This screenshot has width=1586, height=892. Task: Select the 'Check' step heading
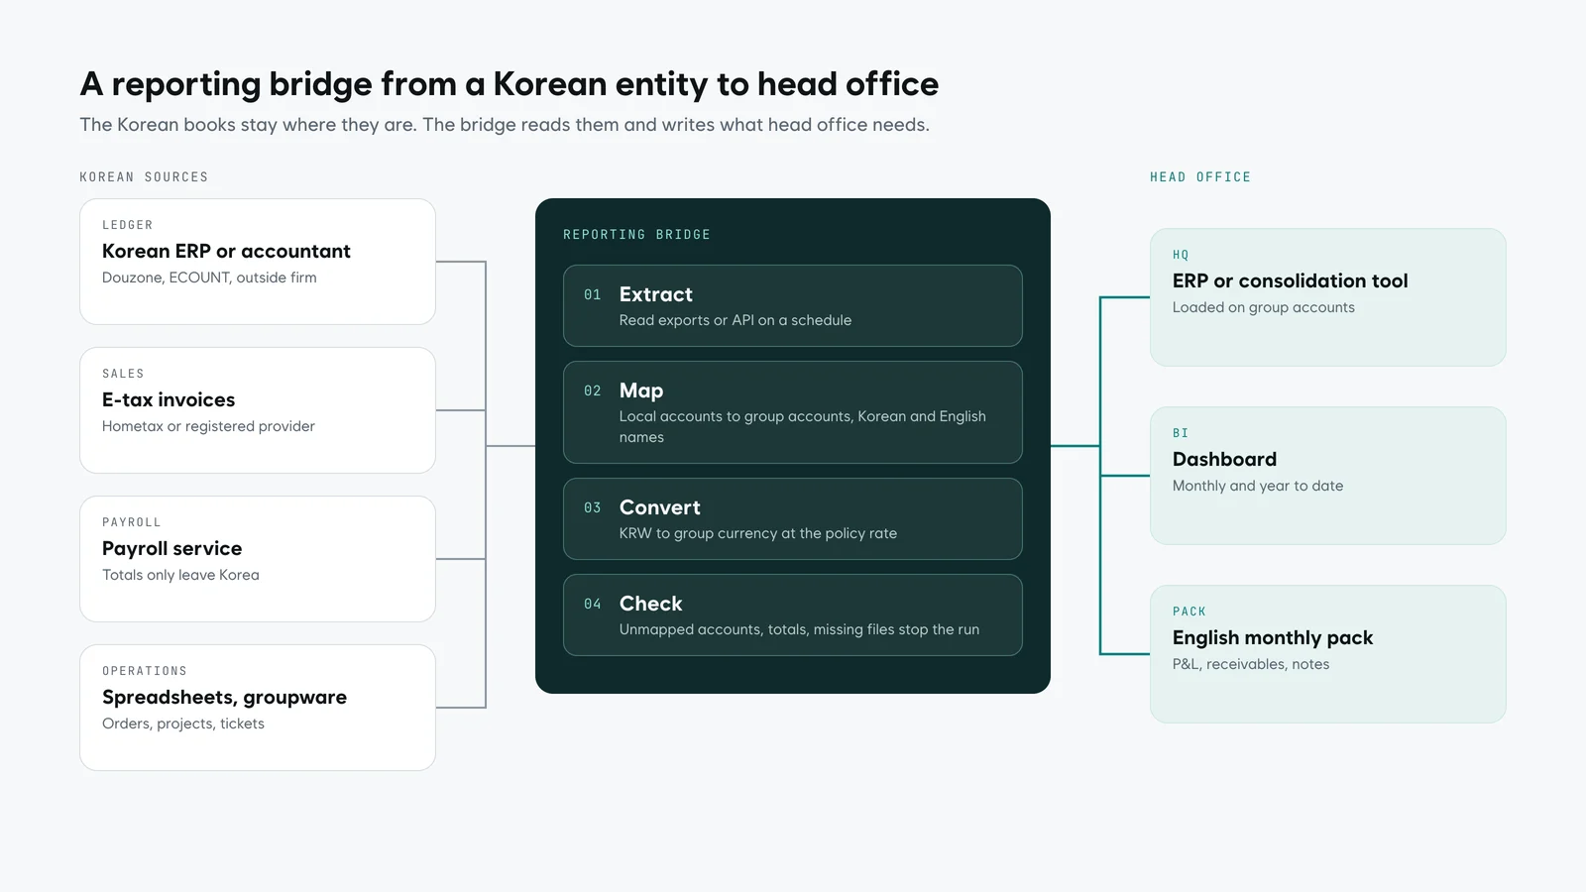point(651,604)
